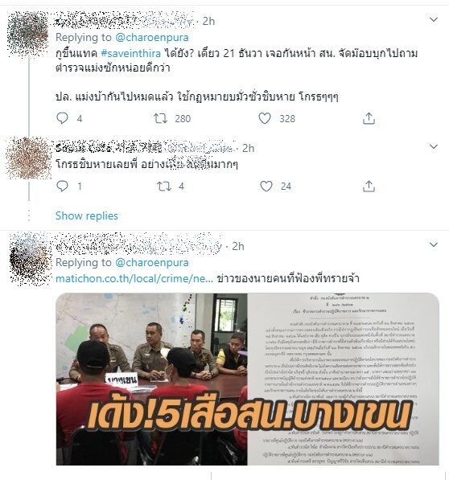Open the Bang Khen police news image
This screenshot has height=480, width=449.
pyautogui.click(x=248, y=379)
